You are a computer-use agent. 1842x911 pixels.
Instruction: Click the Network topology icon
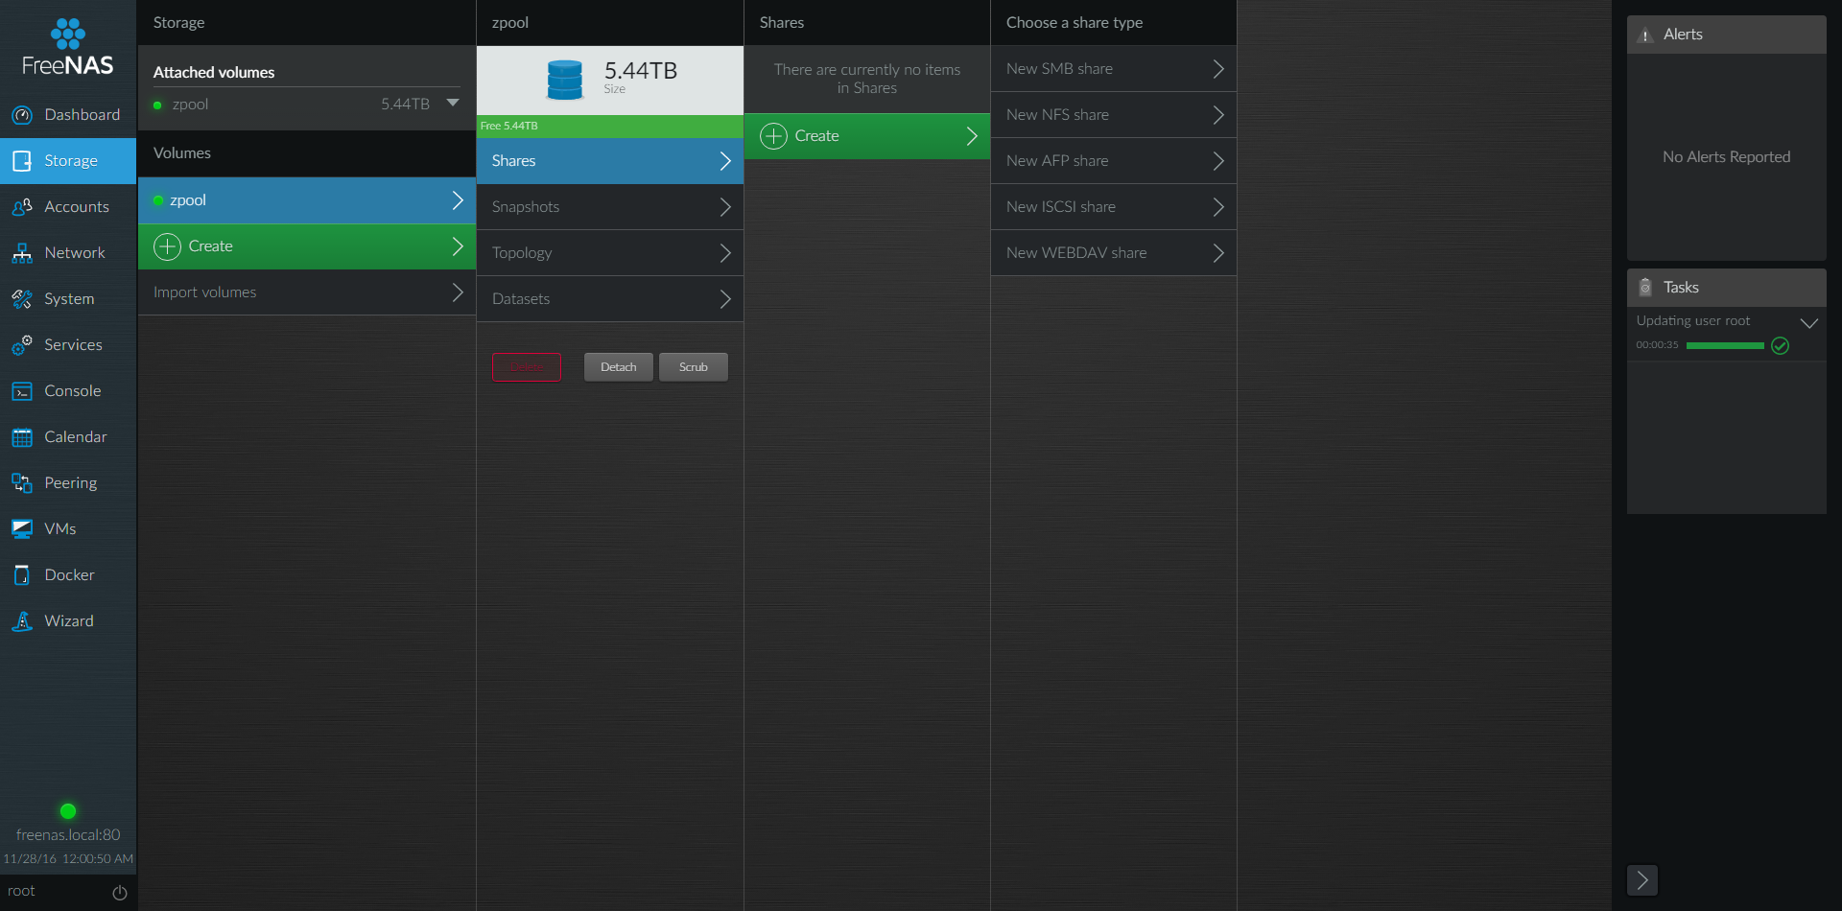[x=22, y=253]
